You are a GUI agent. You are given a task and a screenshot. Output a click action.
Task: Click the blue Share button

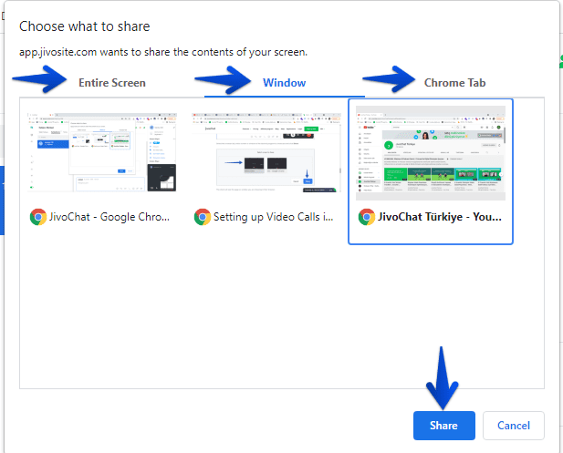click(444, 426)
